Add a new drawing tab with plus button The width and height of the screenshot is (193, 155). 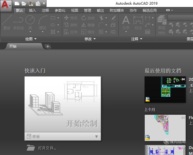pyautogui.click(x=48, y=46)
